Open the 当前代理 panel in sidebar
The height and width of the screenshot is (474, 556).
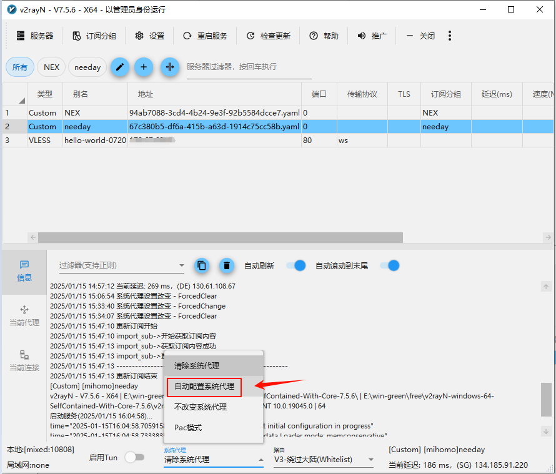24,316
